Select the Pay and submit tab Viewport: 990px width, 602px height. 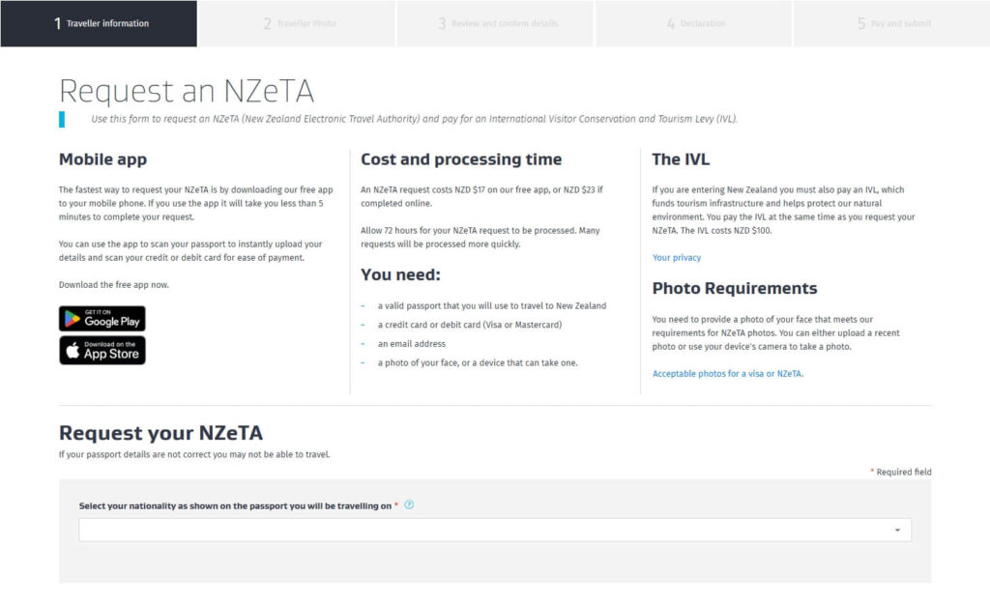(x=889, y=22)
